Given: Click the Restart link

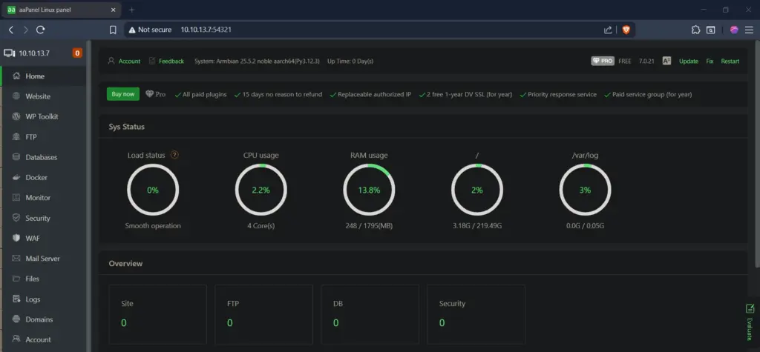Looking at the screenshot, I should tap(730, 61).
